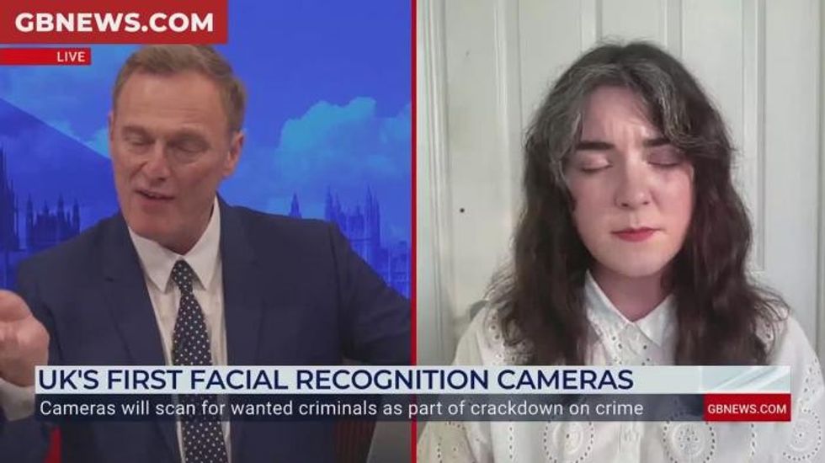Viewport: 825px width, 463px height.
Task: Click the GBNEWS.COM logo in top-left corner
Action: [x=114, y=22]
